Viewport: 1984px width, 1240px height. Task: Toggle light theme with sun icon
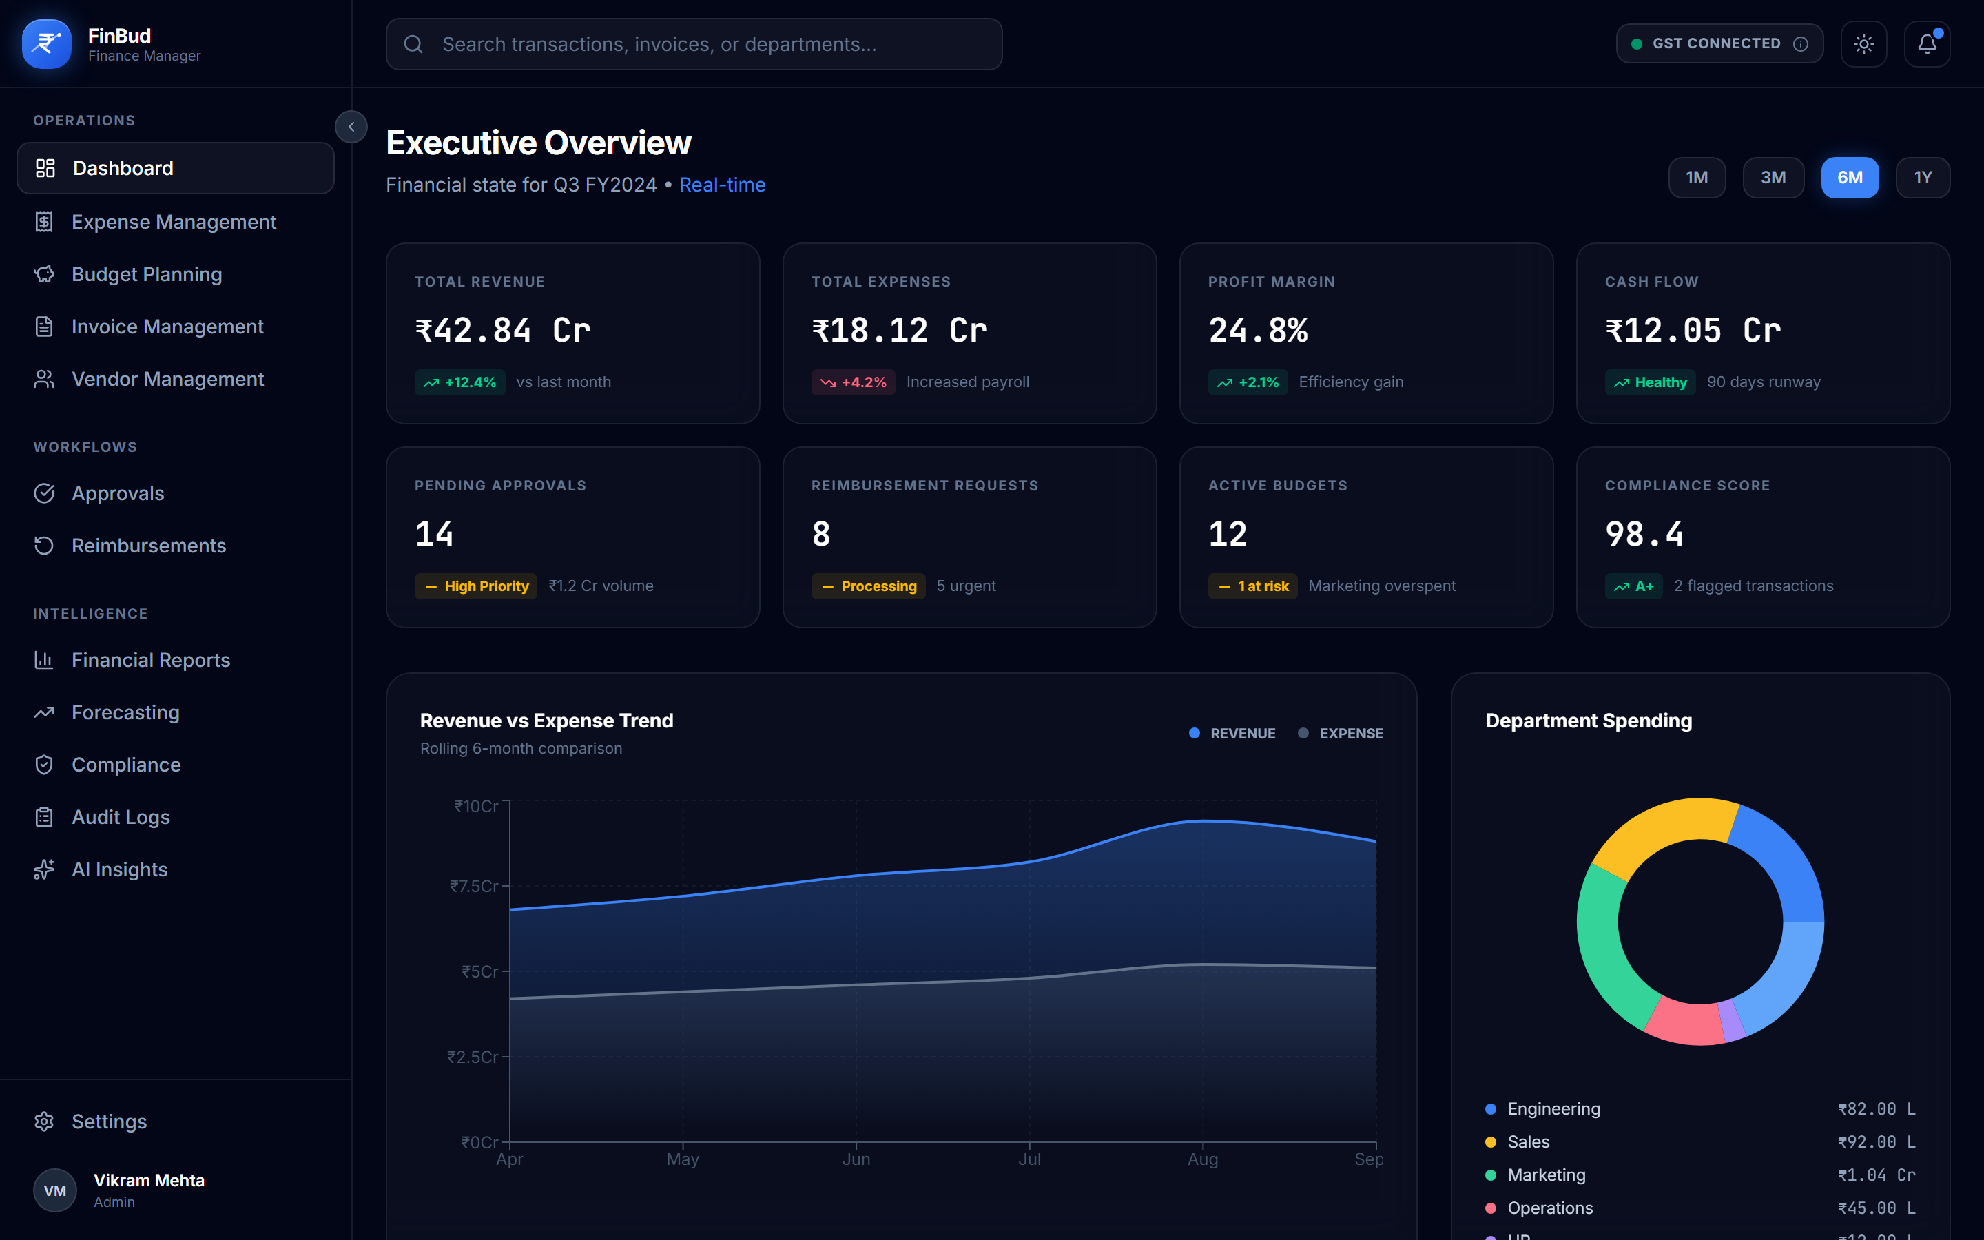coord(1863,43)
